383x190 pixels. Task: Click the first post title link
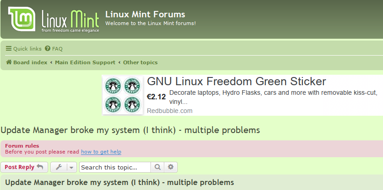[x=119, y=182]
